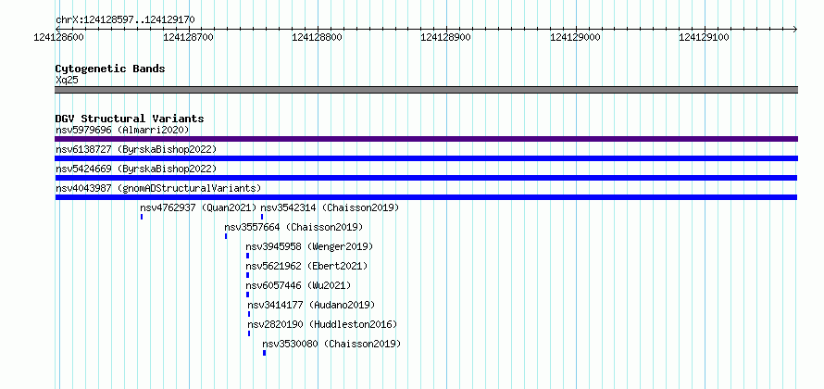824x389 pixels.
Task: Click the chrX:124128597..124129170 region label
Action: click(125, 20)
